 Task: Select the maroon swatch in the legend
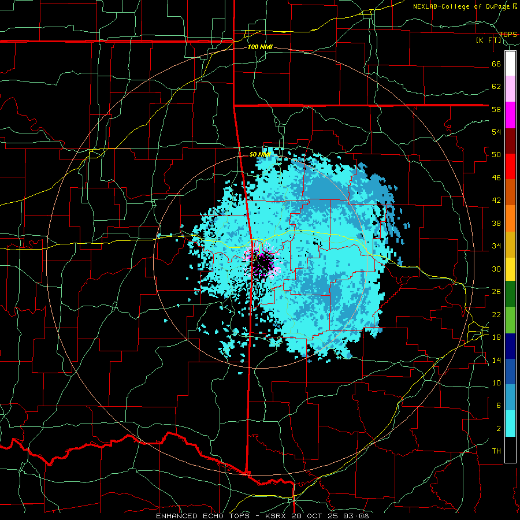point(510,140)
